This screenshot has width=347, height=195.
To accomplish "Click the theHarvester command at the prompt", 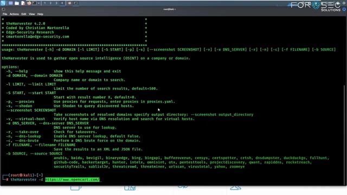I will [x=23, y=179].
